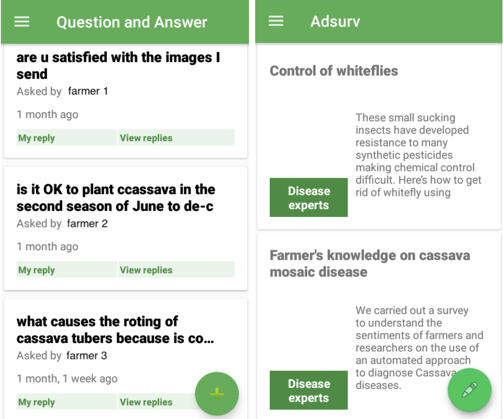Select farmer 1 author name
Viewport: 503px width, 419px height.
click(x=88, y=91)
